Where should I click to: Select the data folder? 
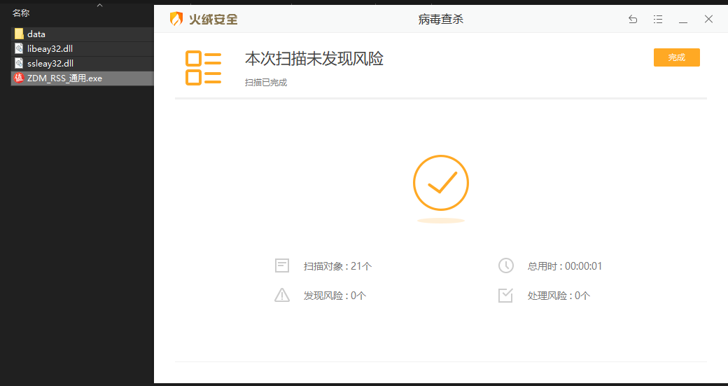tap(36, 34)
